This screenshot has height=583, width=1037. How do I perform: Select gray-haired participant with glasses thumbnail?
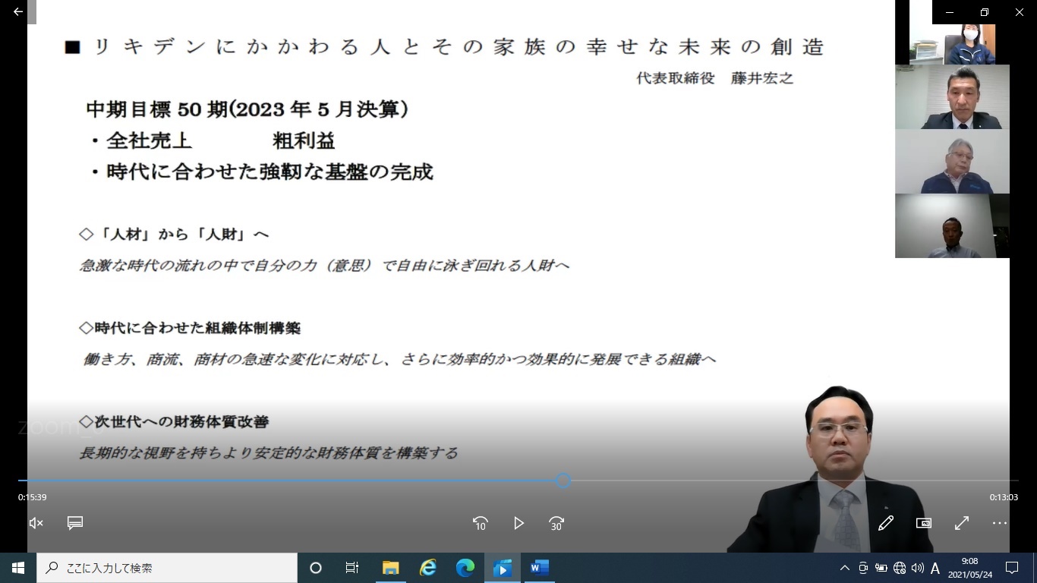(952, 161)
